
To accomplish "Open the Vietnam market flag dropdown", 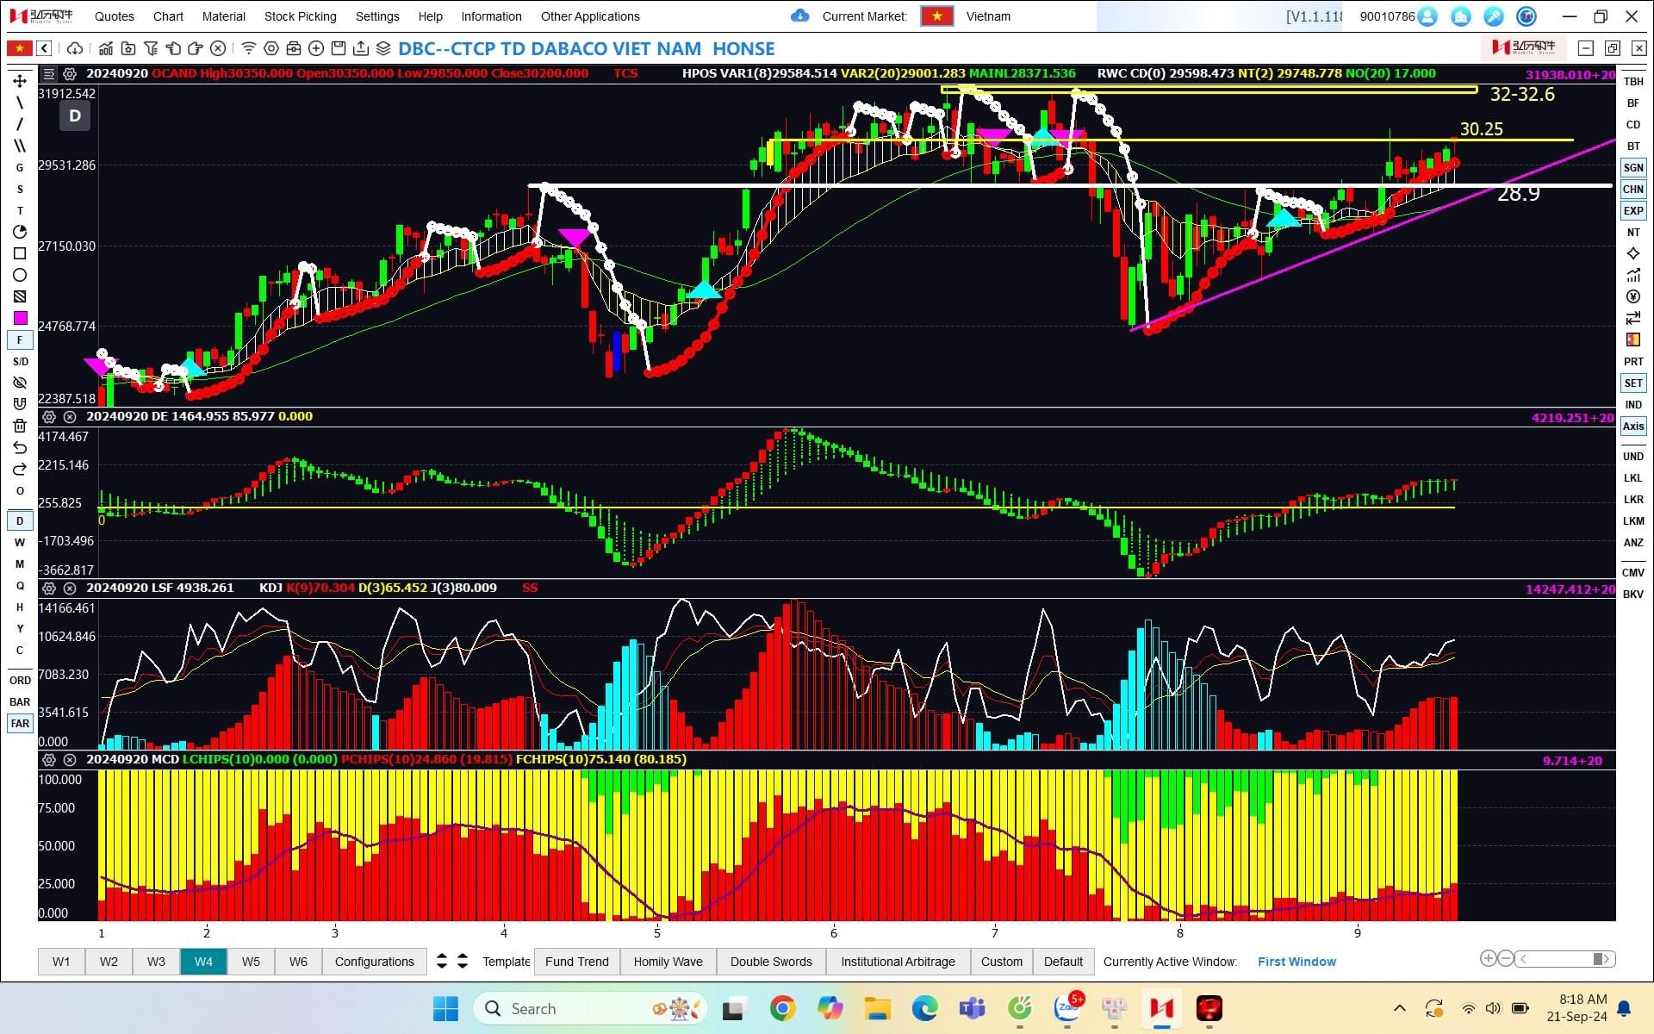I will point(936,16).
